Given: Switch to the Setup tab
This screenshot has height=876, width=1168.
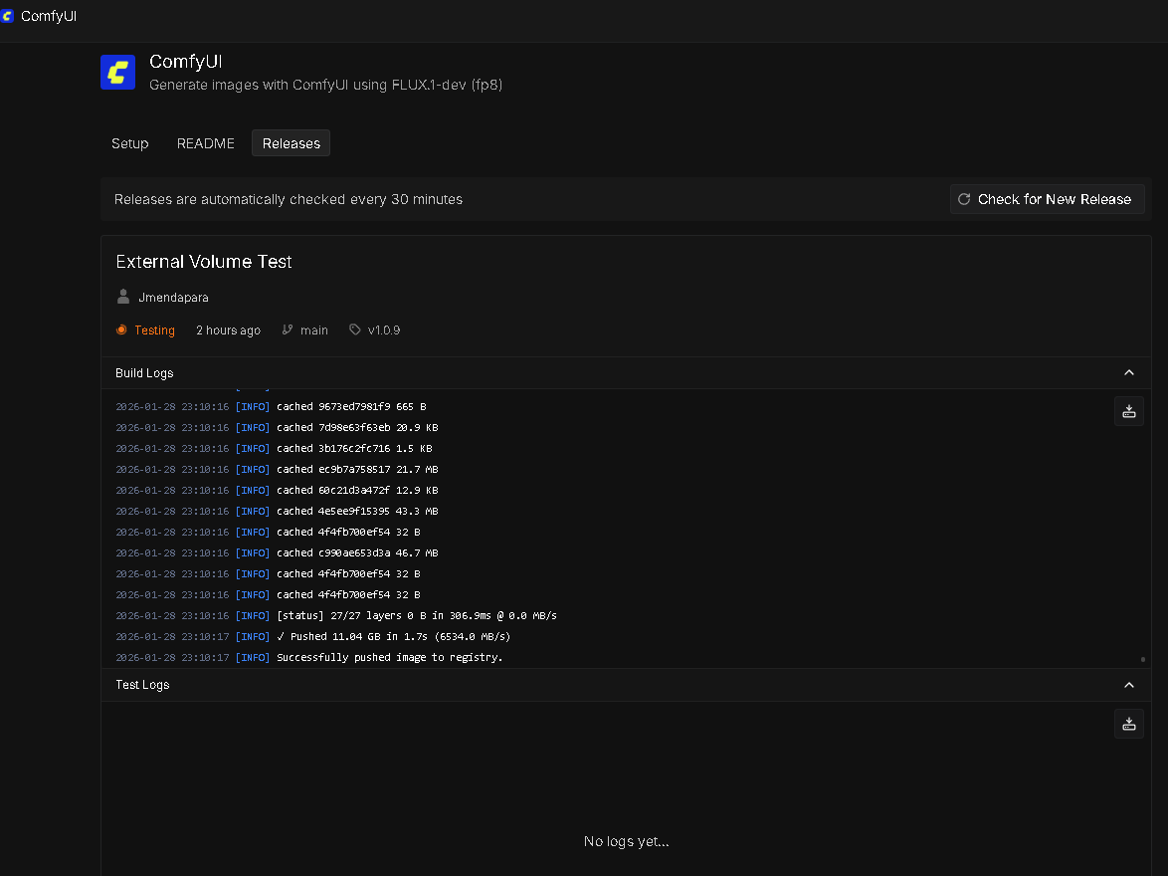Looking at the screenshot, I should 129,142.
